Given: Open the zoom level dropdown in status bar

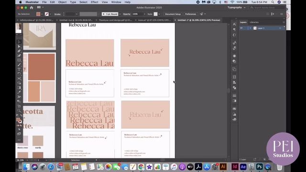Looking at the screenshot, I should (27, 160).
